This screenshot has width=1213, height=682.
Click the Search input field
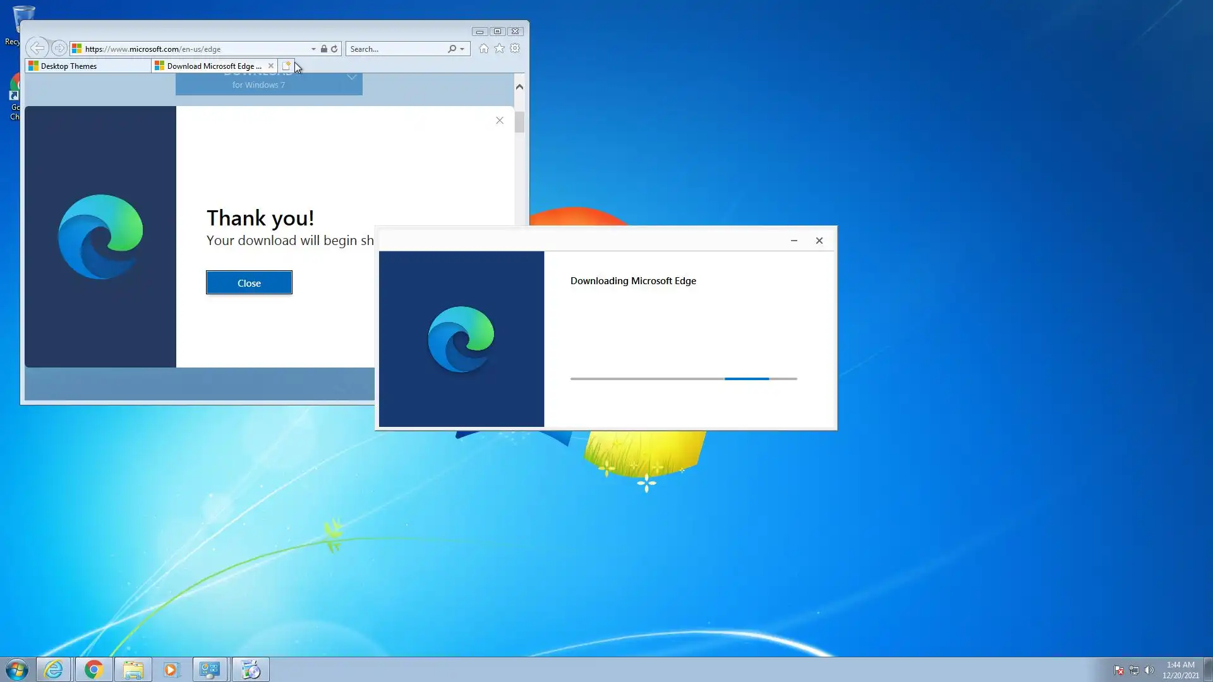[396, 49]
